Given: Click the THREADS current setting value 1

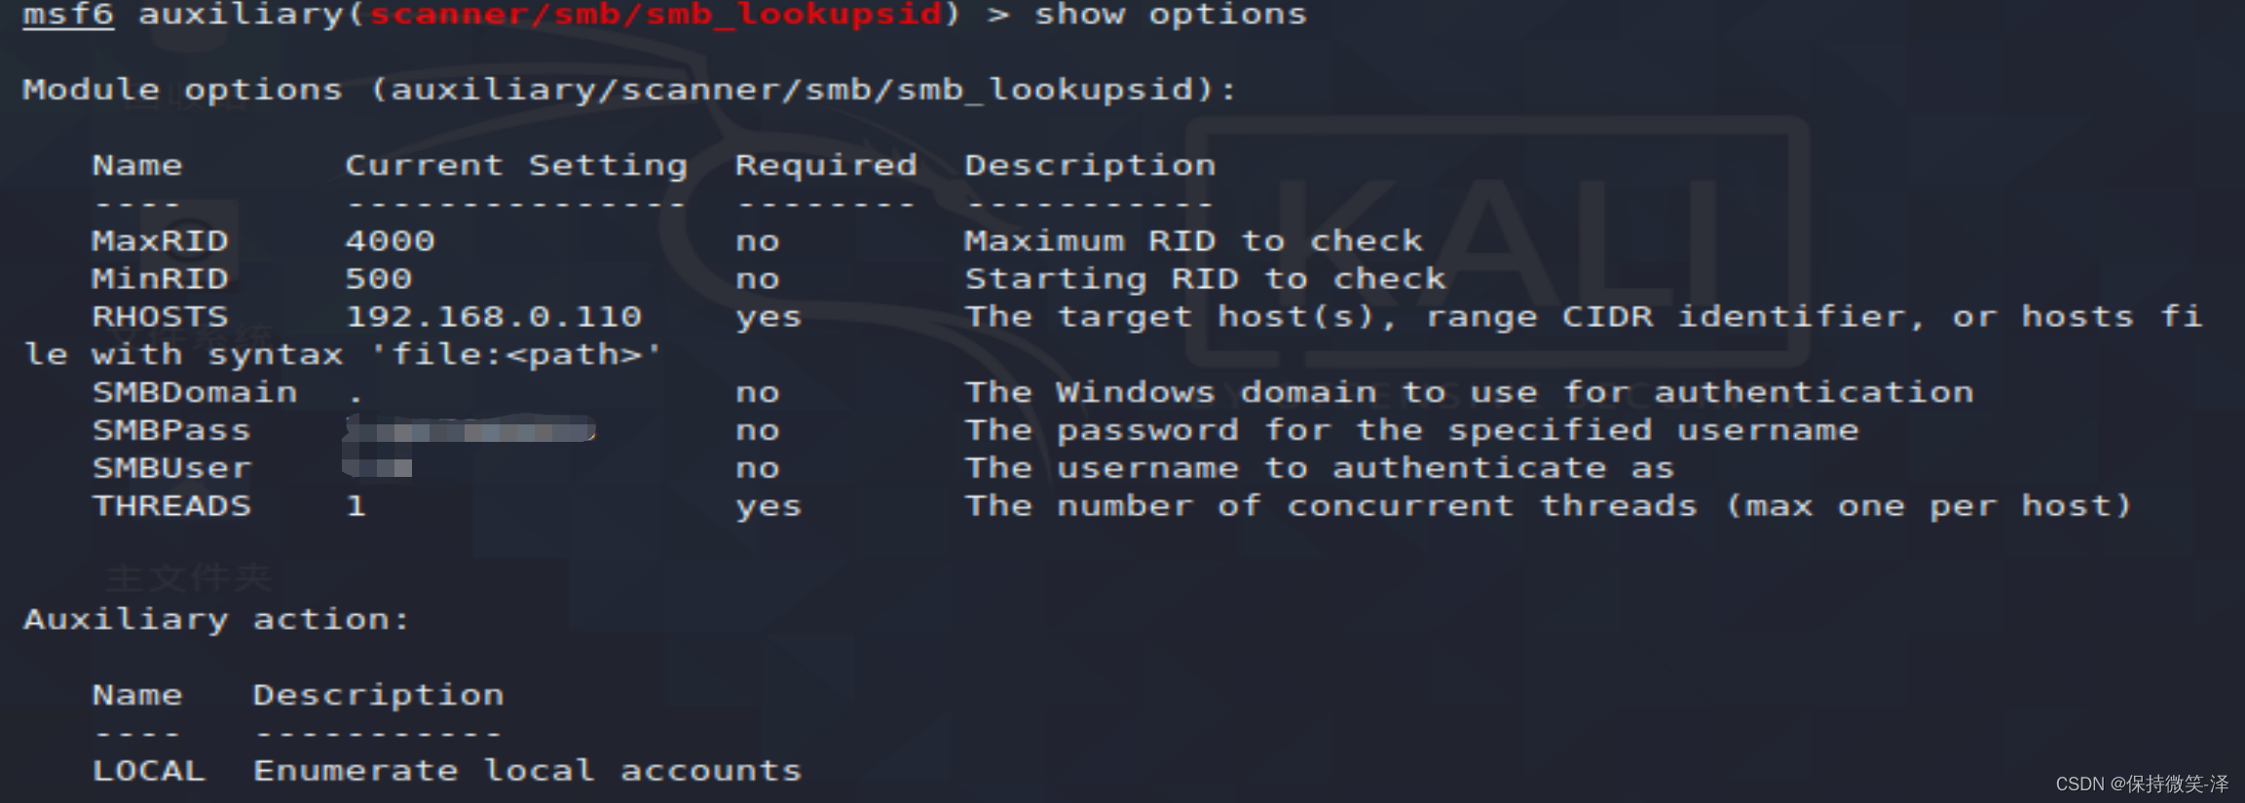Looking at the screenshot, I should 356,506.
